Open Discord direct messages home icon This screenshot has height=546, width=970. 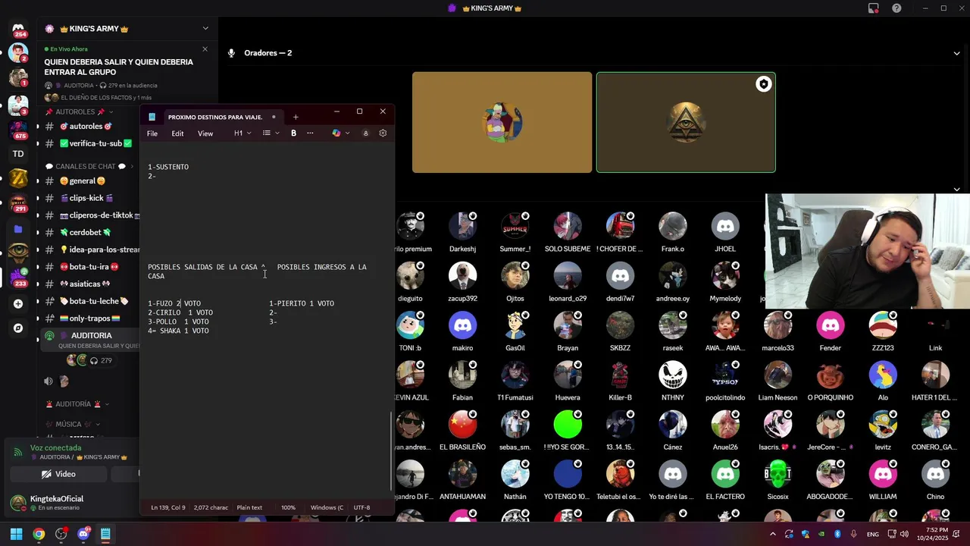(18, 29)
